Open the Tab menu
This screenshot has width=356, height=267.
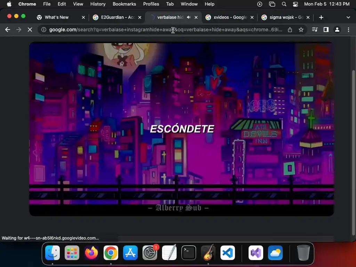(170, 4)
